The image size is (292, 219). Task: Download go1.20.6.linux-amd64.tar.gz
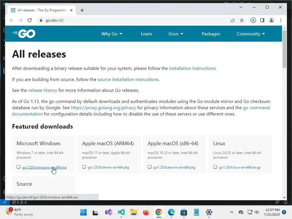(x=240, y=167)
